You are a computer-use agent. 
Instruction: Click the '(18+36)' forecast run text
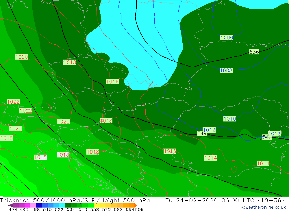pos(271,200)
